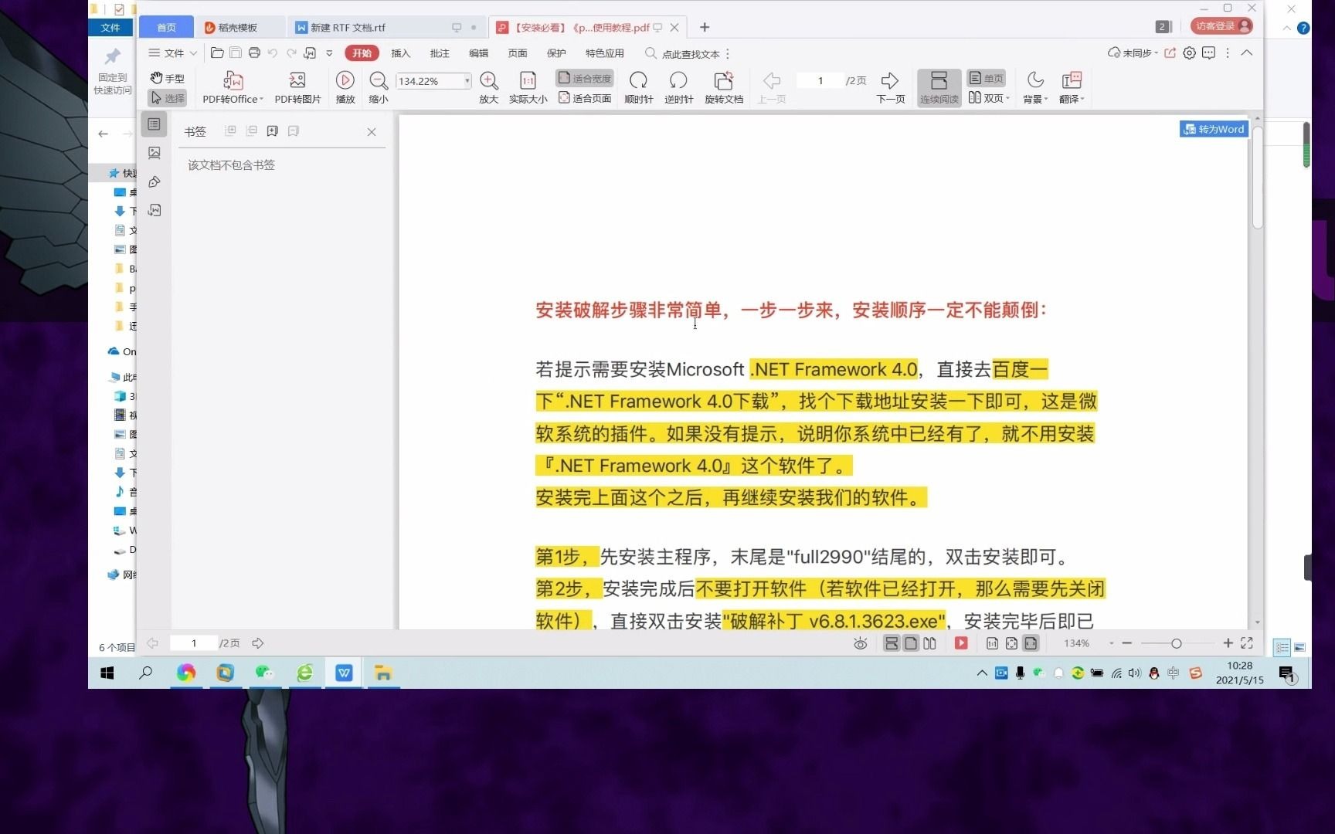Viewport: 1335px width, 834px height.
Task: Add a new tab with plus button
Action: tap(705, 27)
